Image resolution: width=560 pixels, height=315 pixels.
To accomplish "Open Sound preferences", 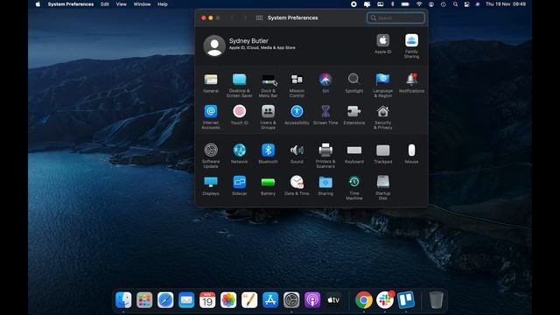I will [x=297, y=154].
